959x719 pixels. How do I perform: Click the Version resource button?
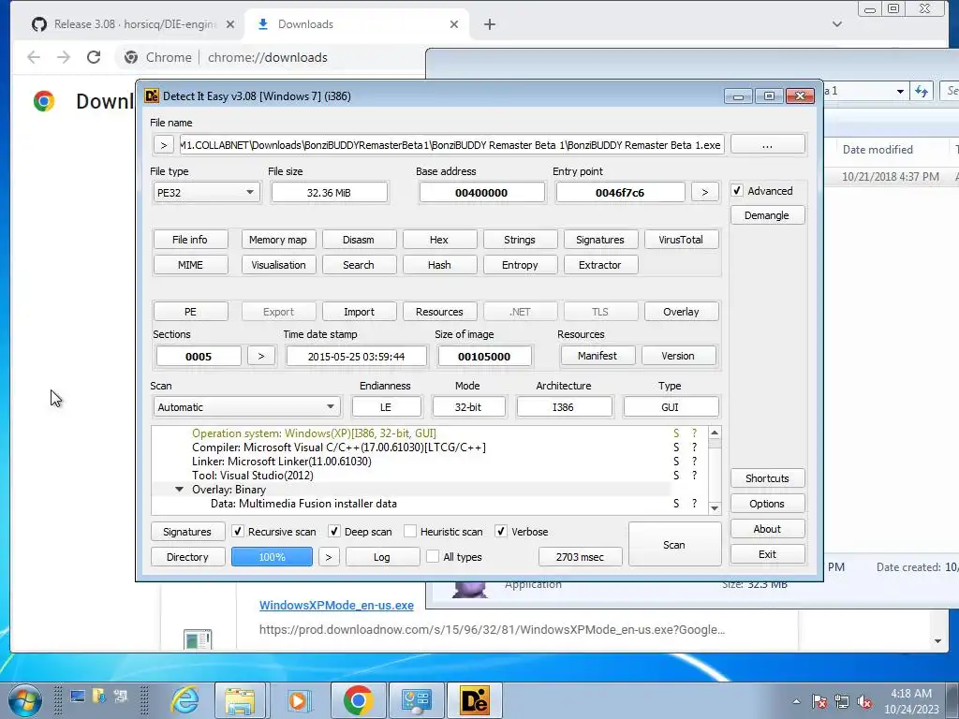click(x=678, y=355)
